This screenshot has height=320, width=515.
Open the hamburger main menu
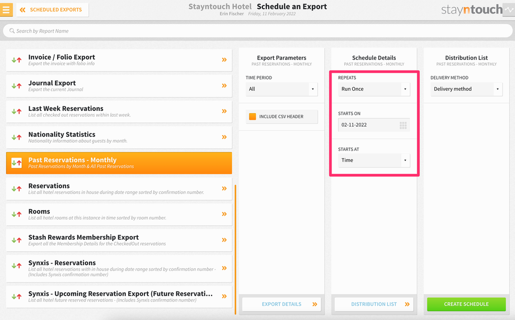6,10
